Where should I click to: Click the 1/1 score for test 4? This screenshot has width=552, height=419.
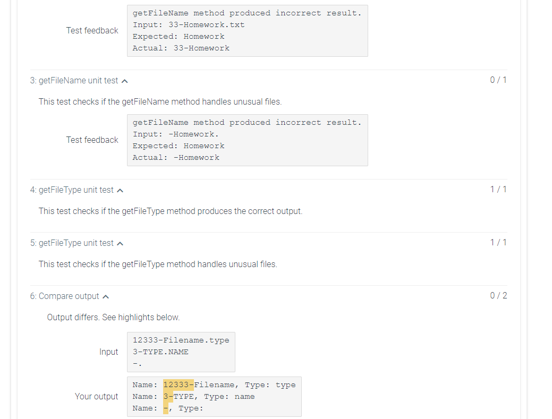click(x=498, y=189)
